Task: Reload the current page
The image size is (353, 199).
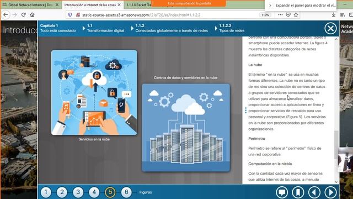Action: click(23, 15)
